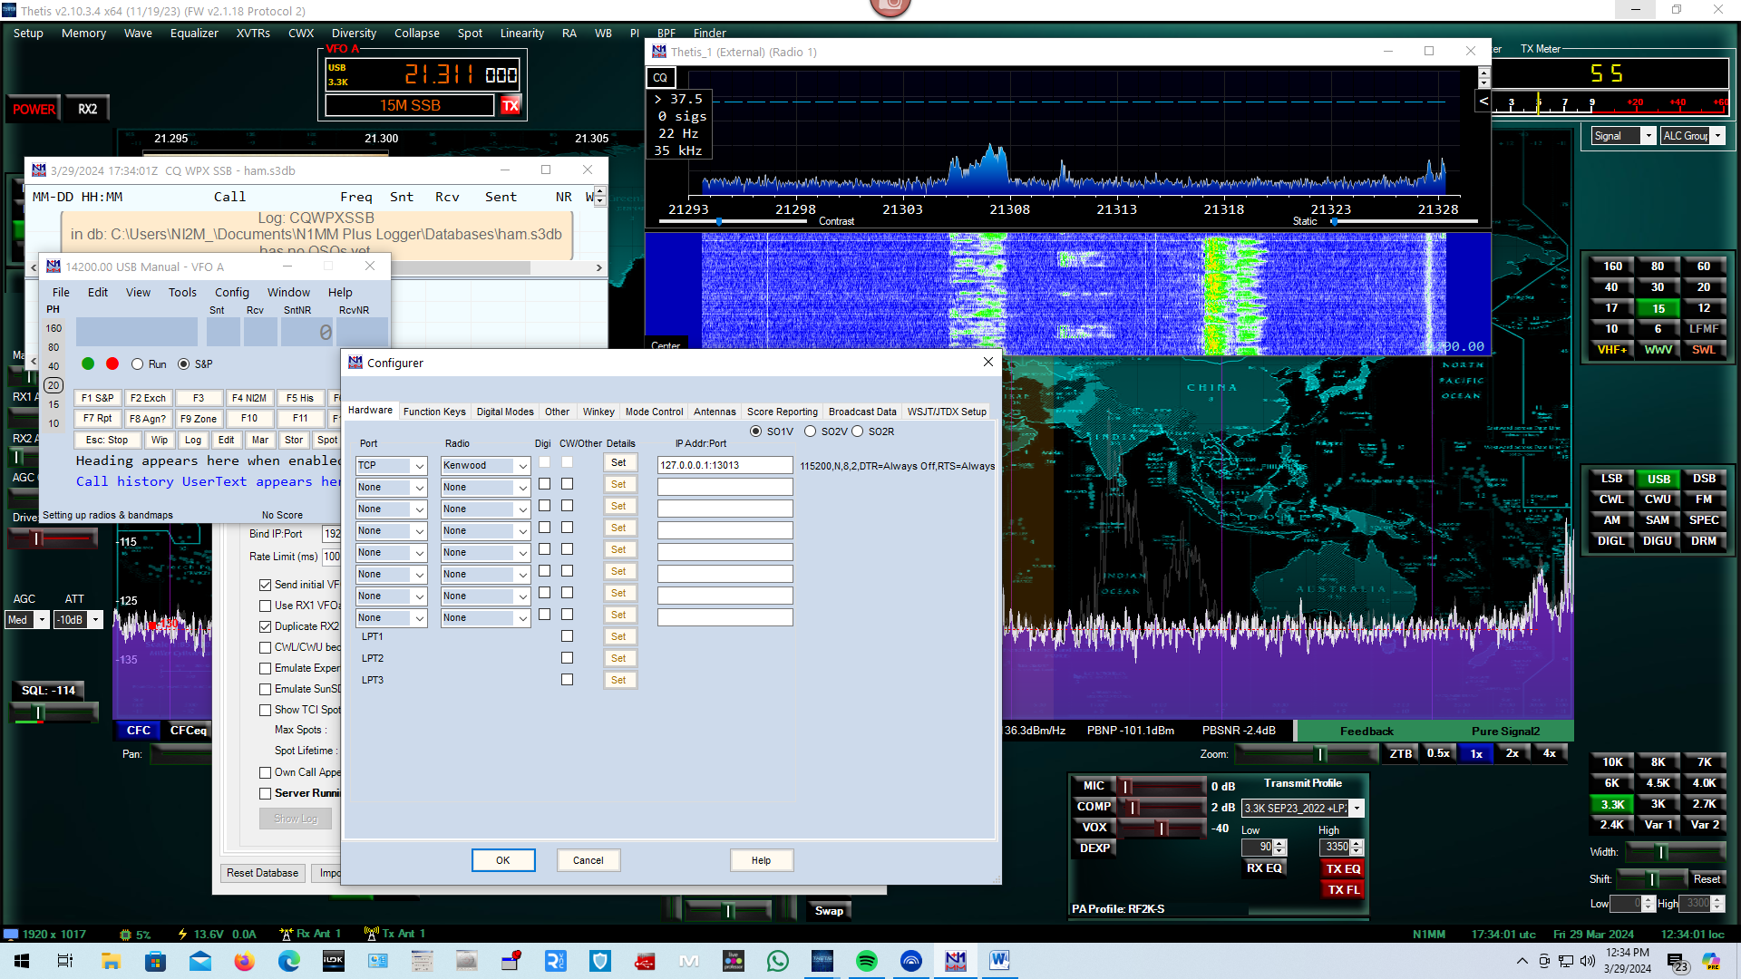Viewport: 1741px width, 979px height.
Task: Switch to N1MM Logger taskbar icon
Action: pyautogui.click(x=956, y=961)
